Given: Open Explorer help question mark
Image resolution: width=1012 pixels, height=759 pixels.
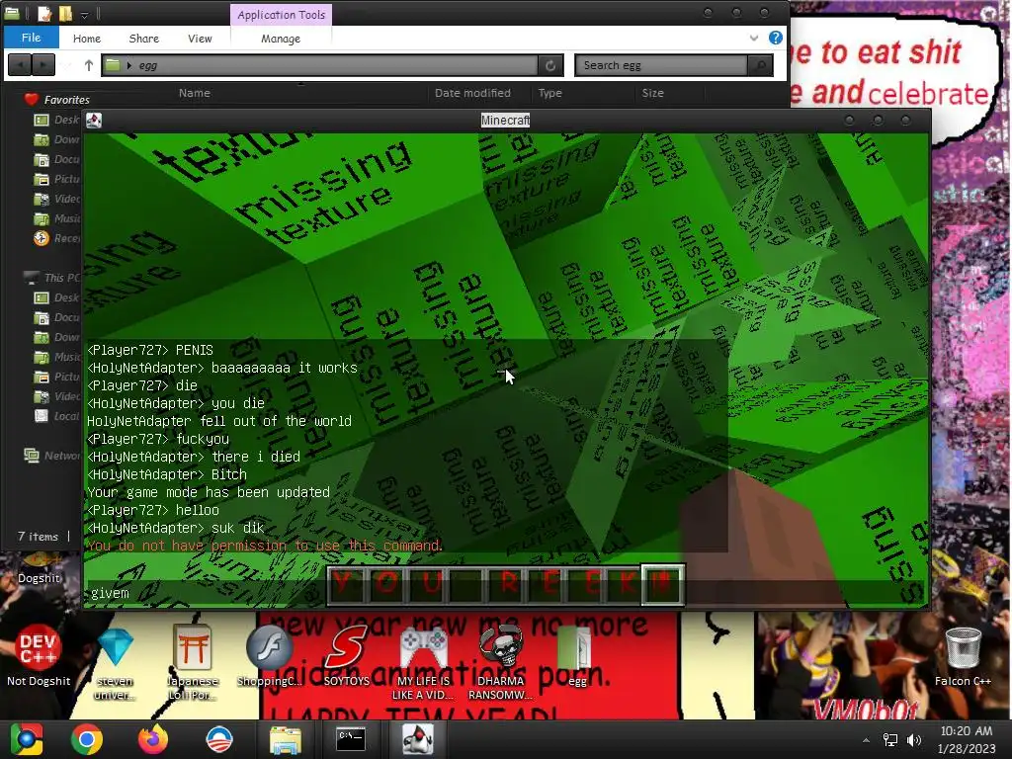Looking at the screenshot, I should click(776, 39).
